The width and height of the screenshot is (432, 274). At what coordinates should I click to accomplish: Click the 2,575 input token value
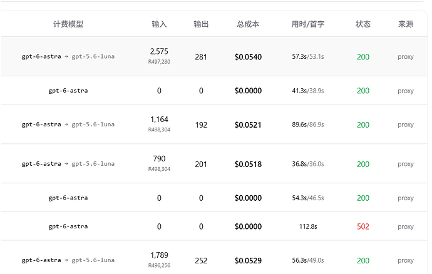point(159,51)
